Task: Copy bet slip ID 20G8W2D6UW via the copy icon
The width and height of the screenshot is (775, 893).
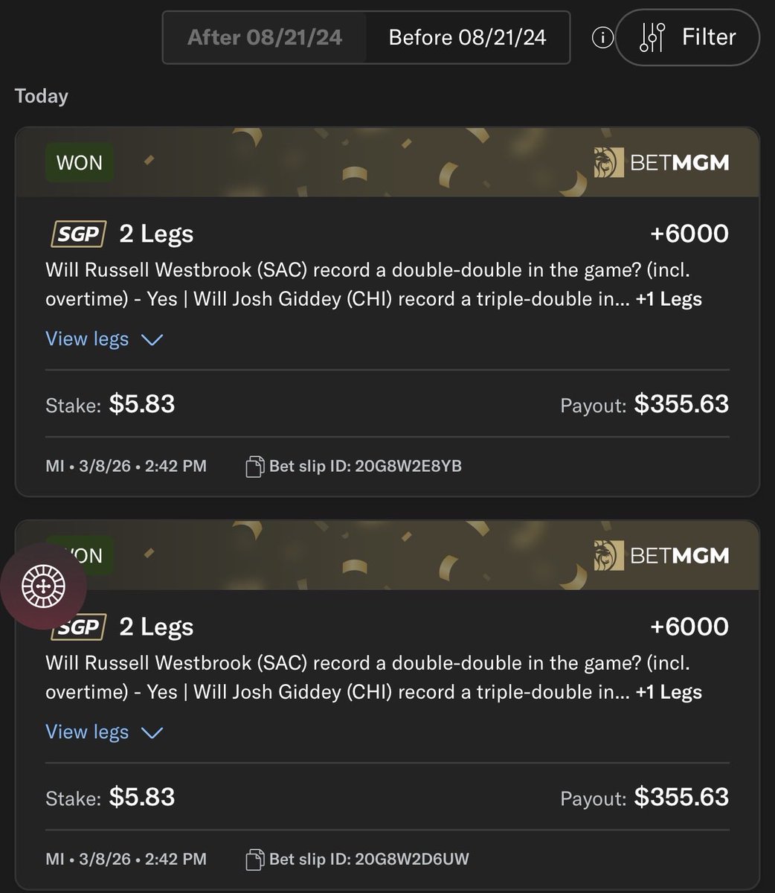Action: click(254, 860)
